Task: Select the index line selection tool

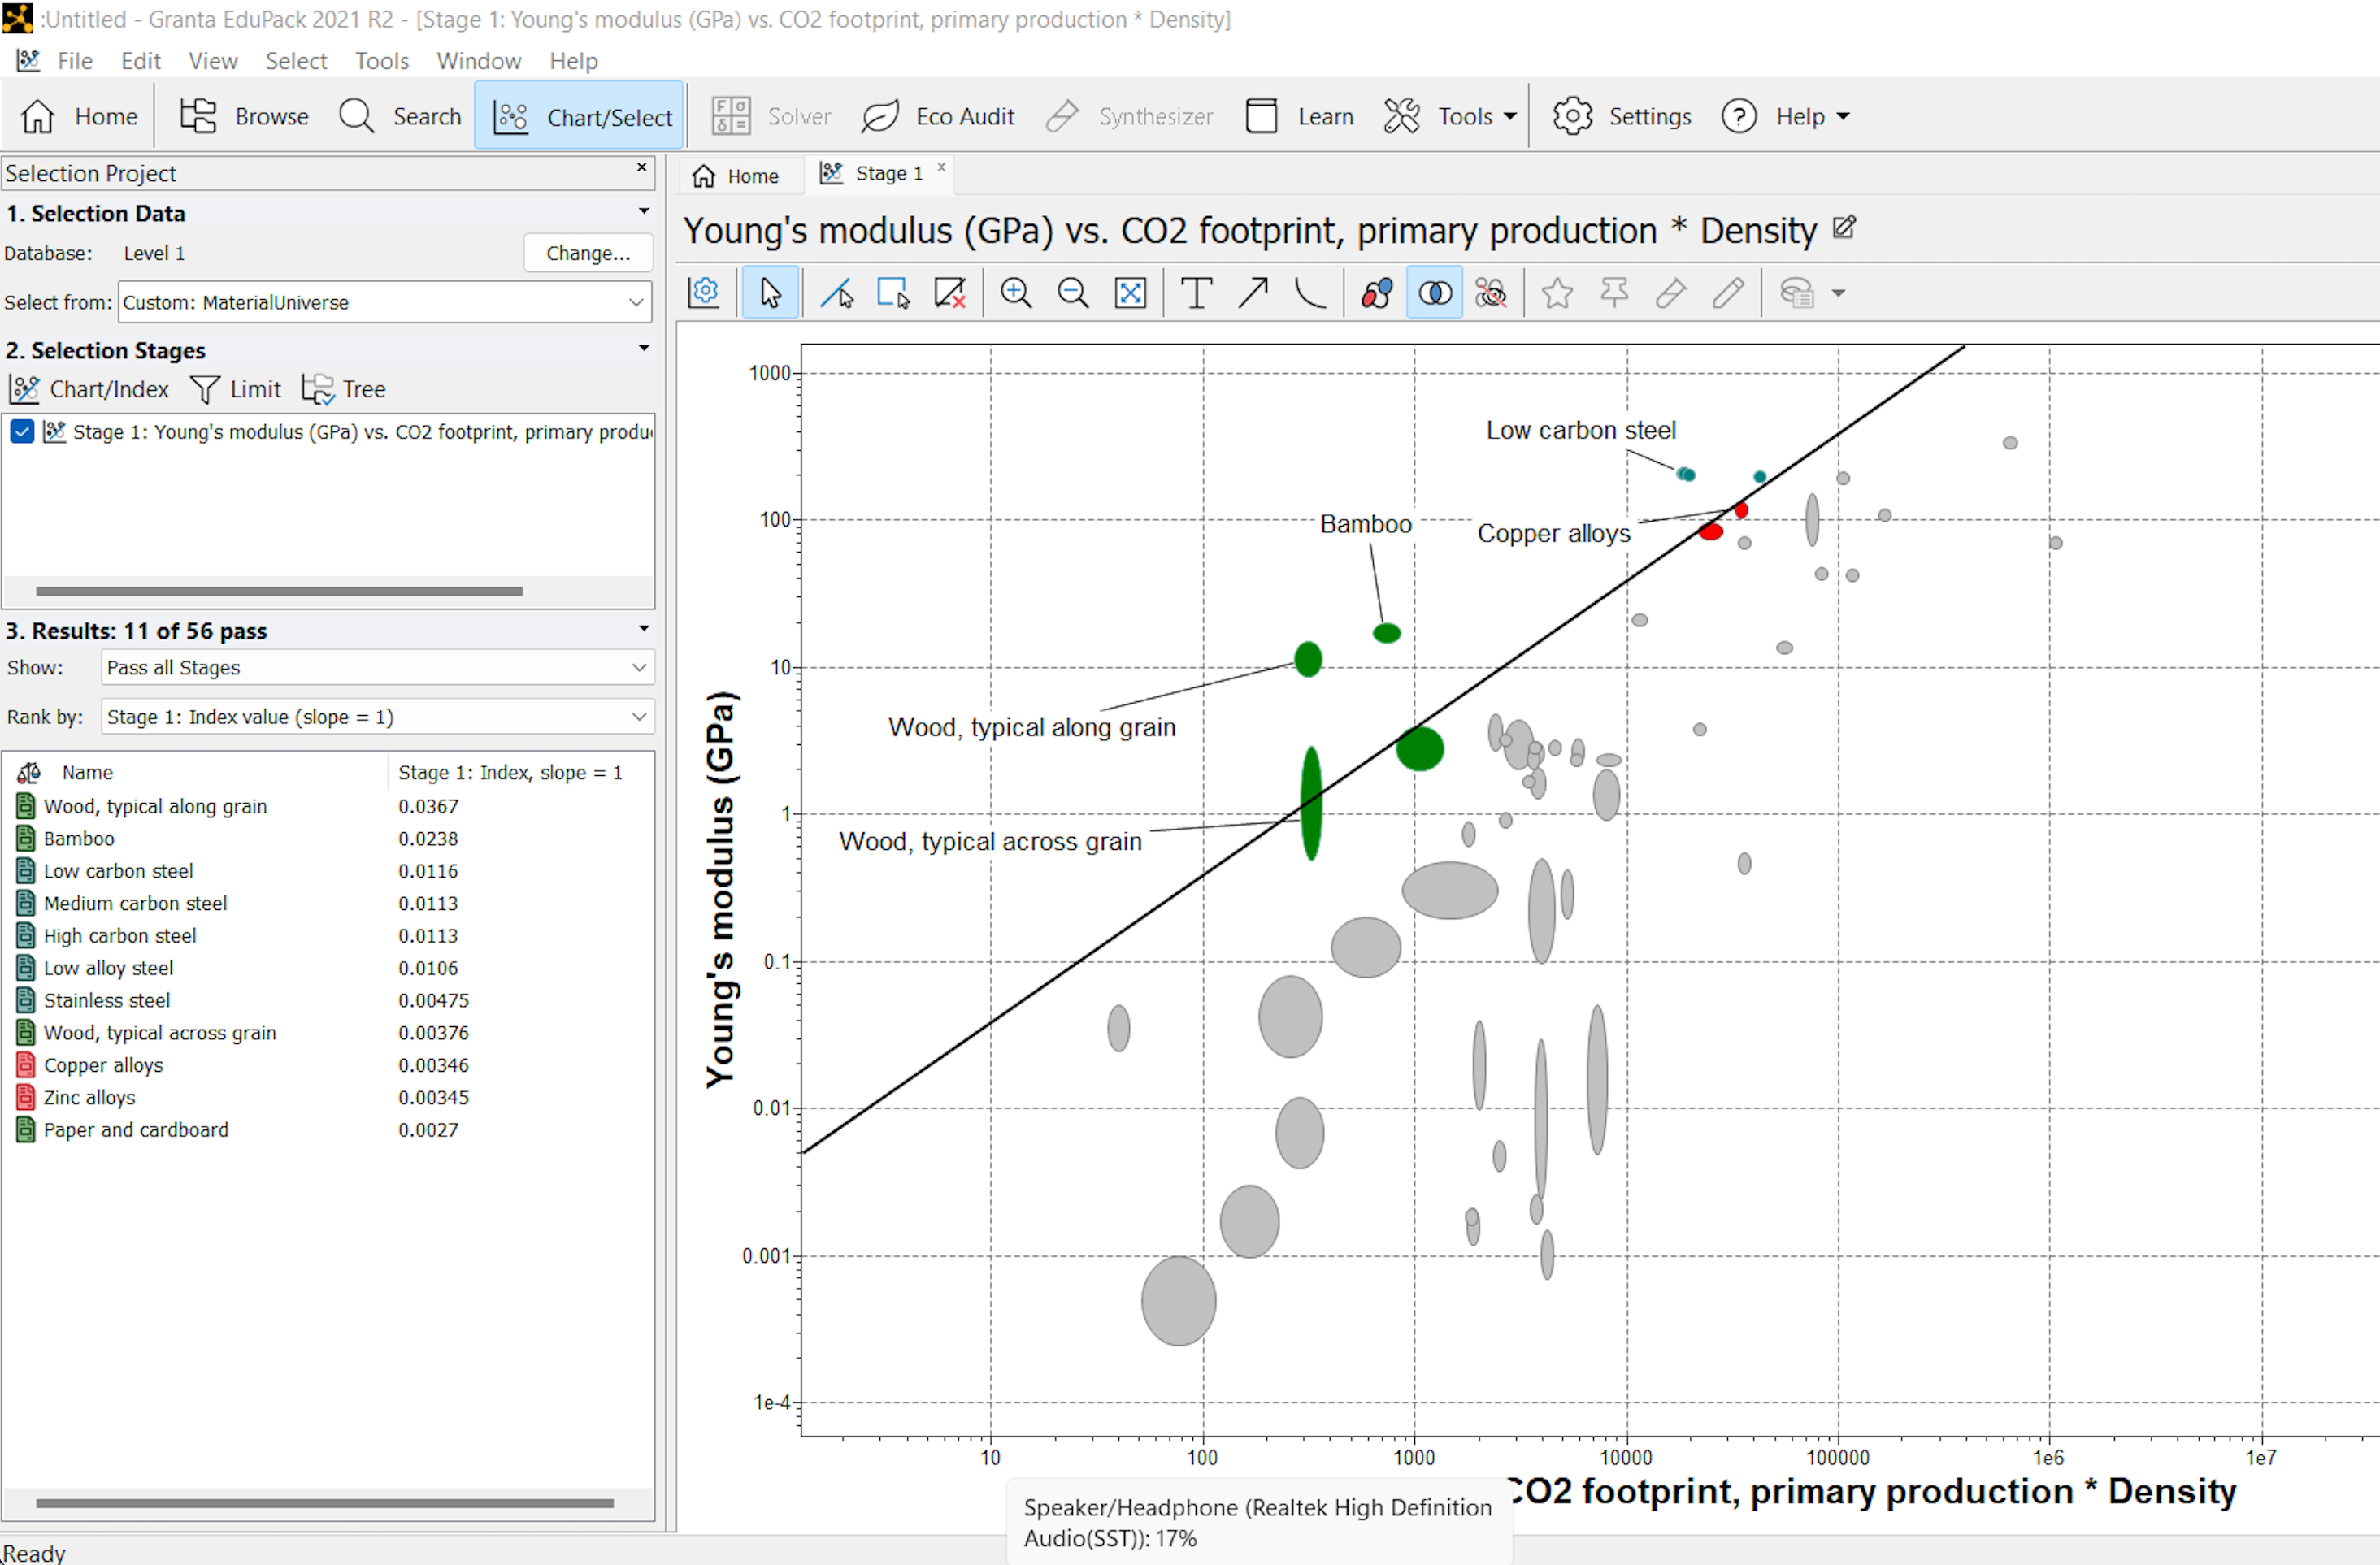Action: point(836,293)
